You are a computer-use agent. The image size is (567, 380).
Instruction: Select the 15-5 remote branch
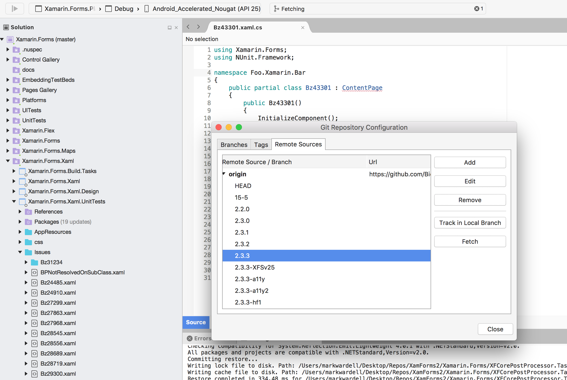tap(327, 197)
